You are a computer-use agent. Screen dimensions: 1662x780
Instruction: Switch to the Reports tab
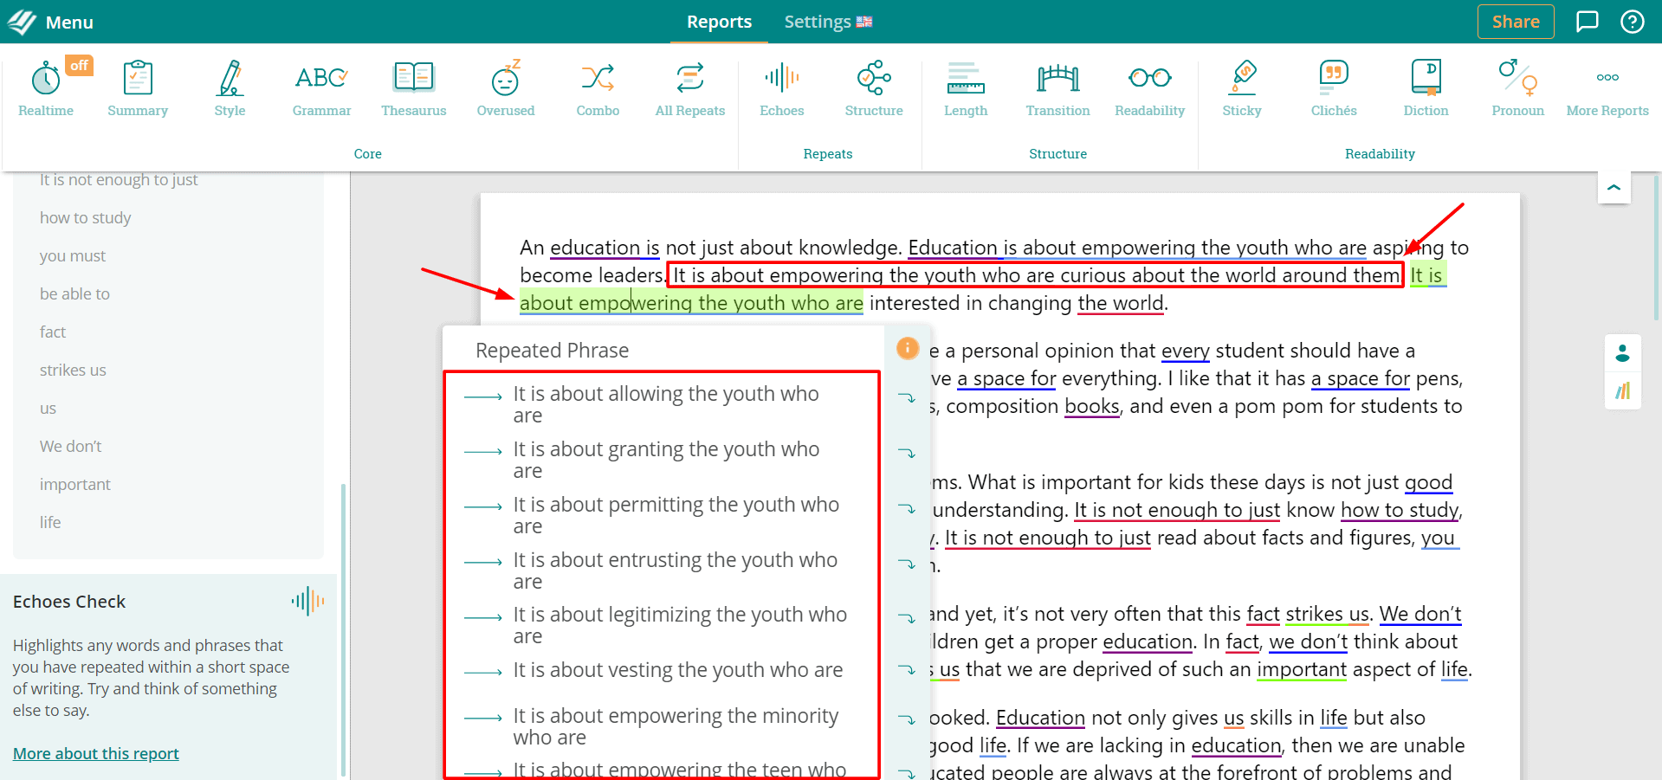point(719,22)
